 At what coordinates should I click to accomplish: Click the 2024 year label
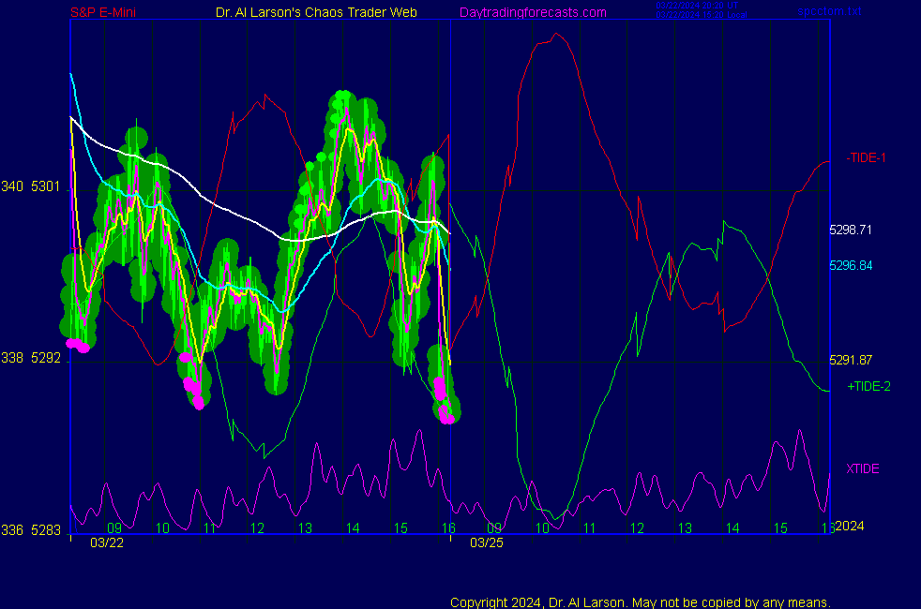click(x=849, y=527)
